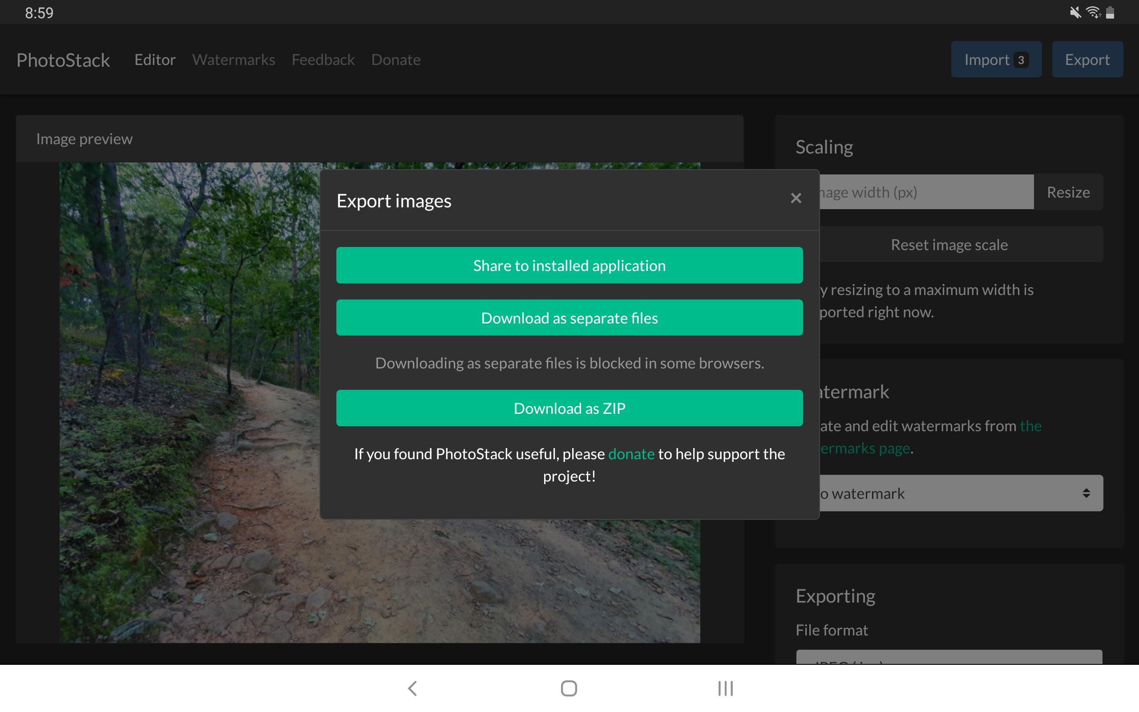Close the Export images dialog

point(796,198)
